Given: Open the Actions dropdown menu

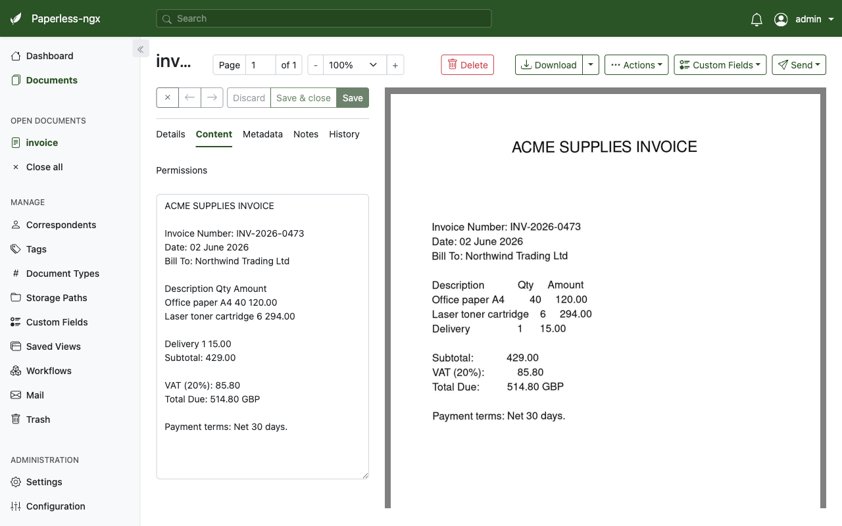Looking at the screenshot, I should 637,65.
